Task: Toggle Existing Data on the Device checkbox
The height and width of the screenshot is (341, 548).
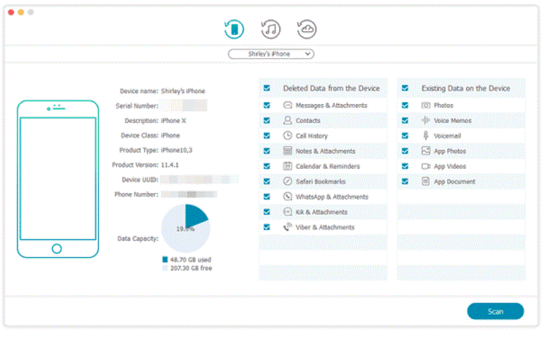Action: click(x=405, y=88)
